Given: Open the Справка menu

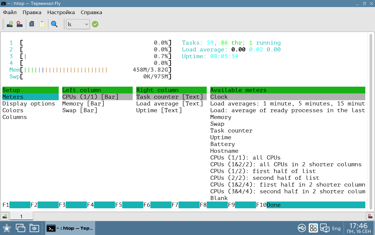Looking at the screenshot, I should 91,12.
